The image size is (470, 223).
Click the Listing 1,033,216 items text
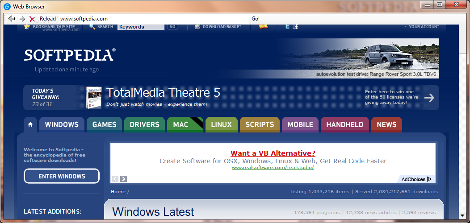(320, 192)
